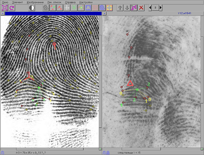Click the gray fingerprint icon in toolbar

tap(45, 8)
